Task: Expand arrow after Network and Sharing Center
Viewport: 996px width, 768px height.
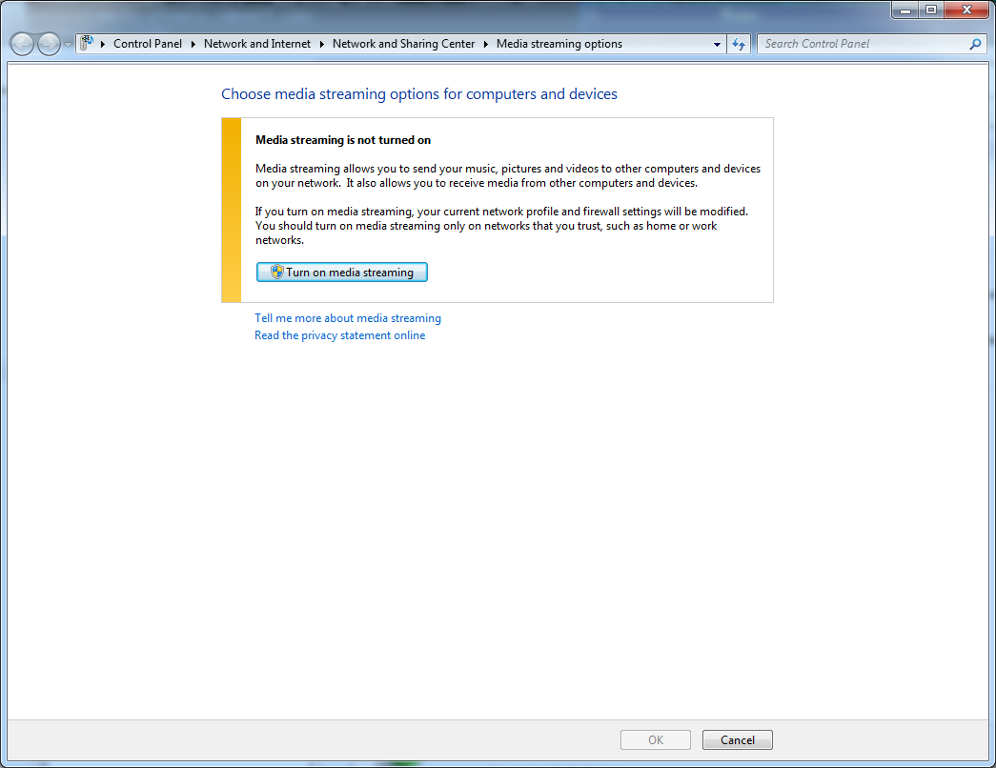Action: (x=485, y=44)
